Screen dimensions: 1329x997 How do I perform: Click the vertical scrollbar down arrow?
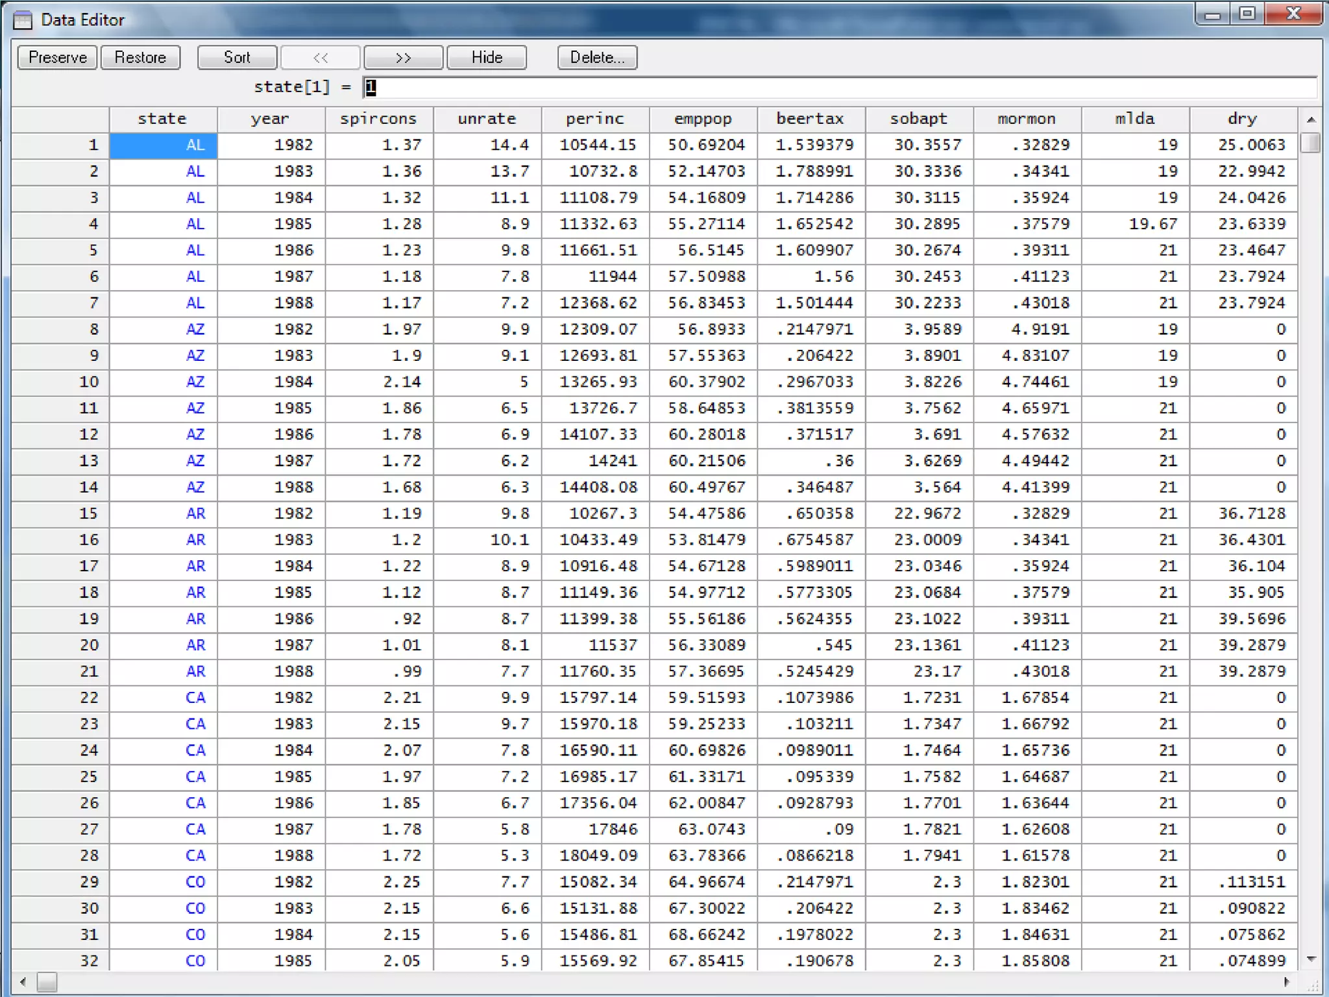1311,959
